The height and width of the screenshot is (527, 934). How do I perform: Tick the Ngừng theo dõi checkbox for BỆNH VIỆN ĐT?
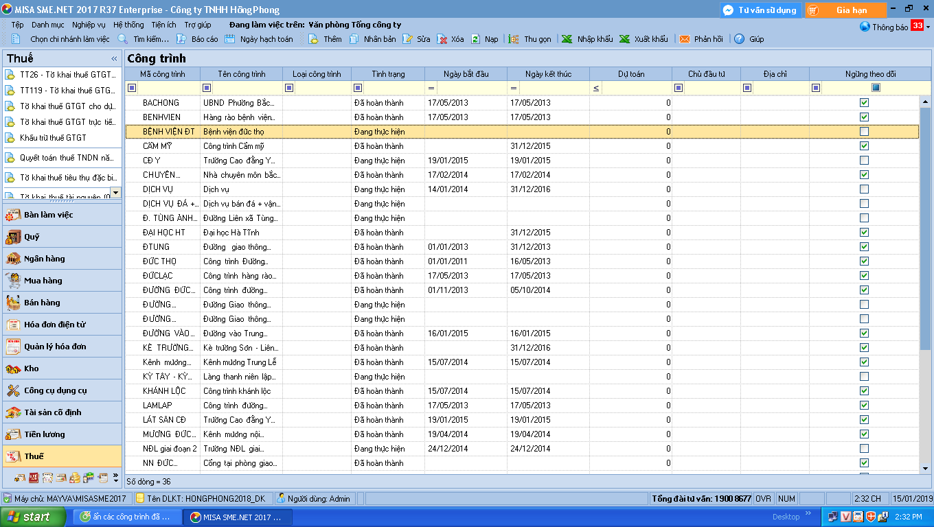(x=864, y=132)
